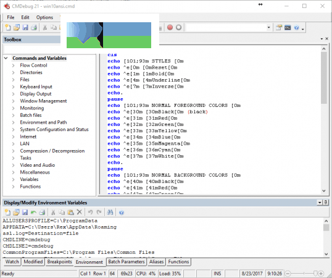Viewport: 332px width, 278px height.
Task: Click Open folder icon in Environment Variables toolbar
Action: (16, 212)
